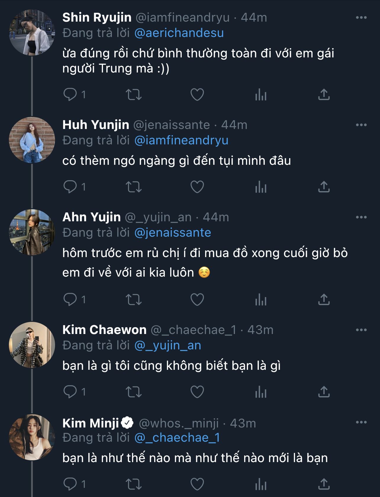380x497 pixels.
Task: Like Kim Minji's tweet
Action: (197, 484)
